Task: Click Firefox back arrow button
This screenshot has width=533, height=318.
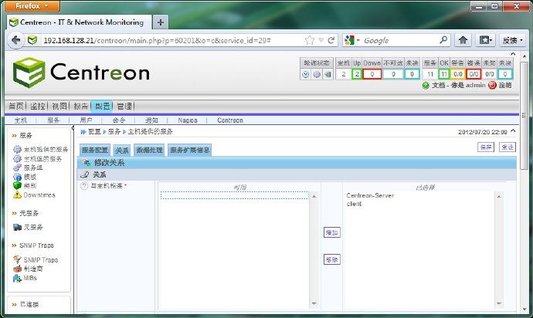Action: 15,40
